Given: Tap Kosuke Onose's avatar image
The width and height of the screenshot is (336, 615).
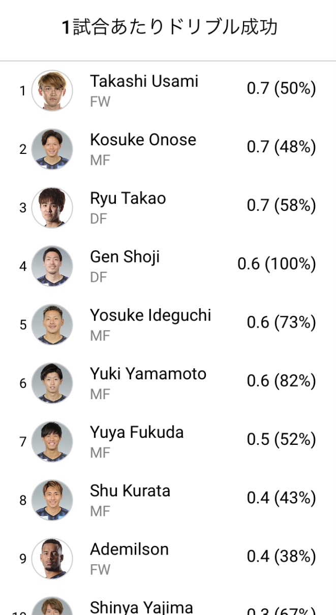Looking at the screenshot, I should [x=52, y=149].
